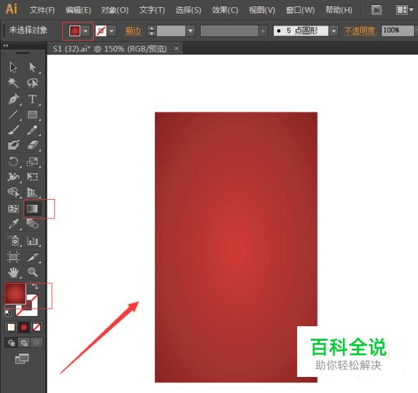Screen dimensions: 418x393
Task: Select the Direct Selection tool
Action: click(32, 67)
